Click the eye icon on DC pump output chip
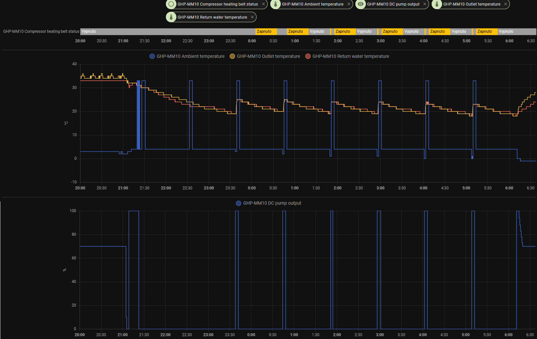The image size is (537, 339). pos(361,4)
